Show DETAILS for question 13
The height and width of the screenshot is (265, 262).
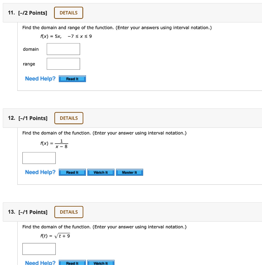69,212
